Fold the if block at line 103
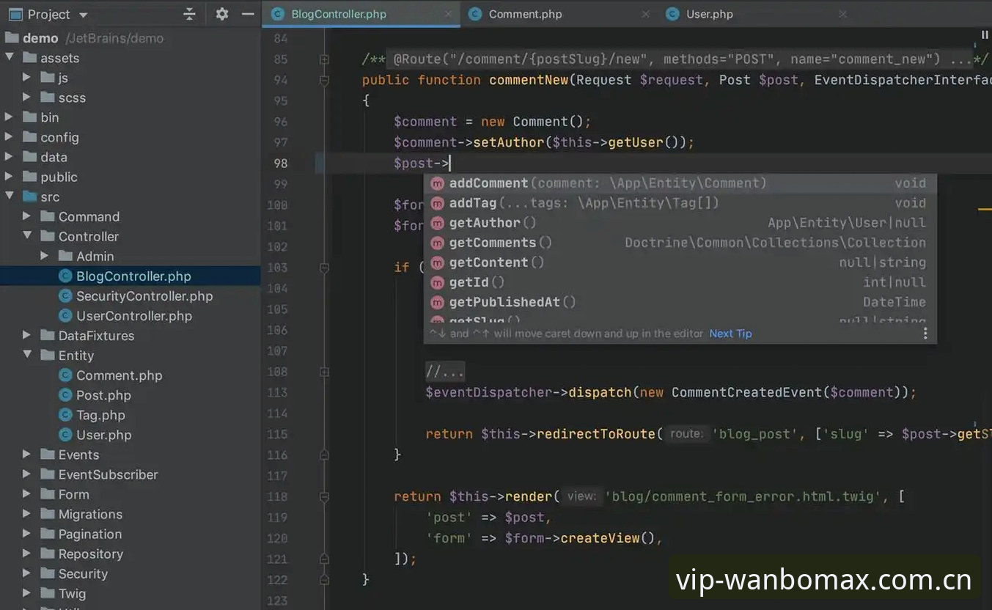 click(x=324, y=267)
